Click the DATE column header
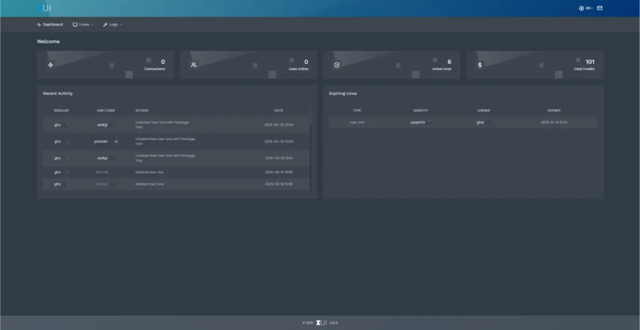 click(x=279, y=111)
